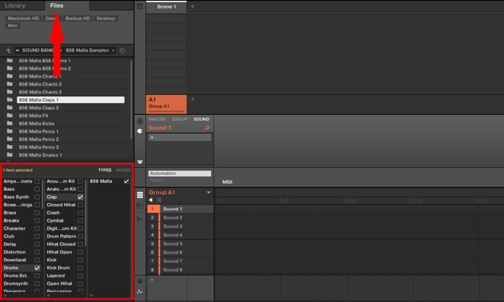Toggle the Distortion type checkbox
This screenshot has height=302, width=504.
37,252
